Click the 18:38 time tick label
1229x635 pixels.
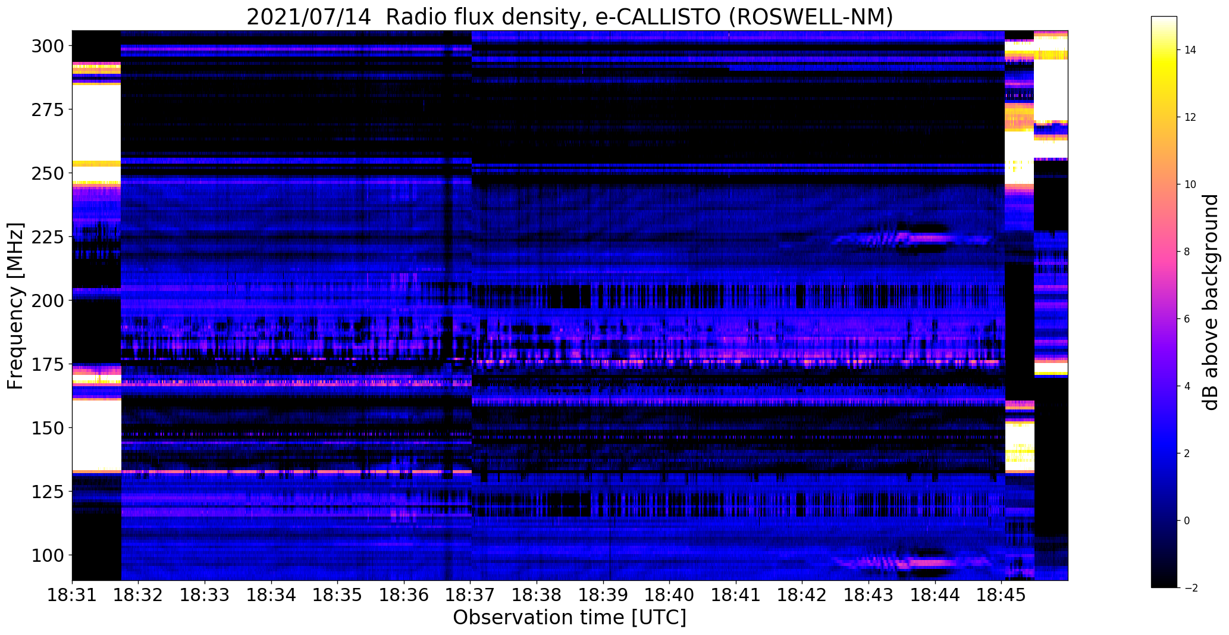pyautogui.click(x=537, y=595)
